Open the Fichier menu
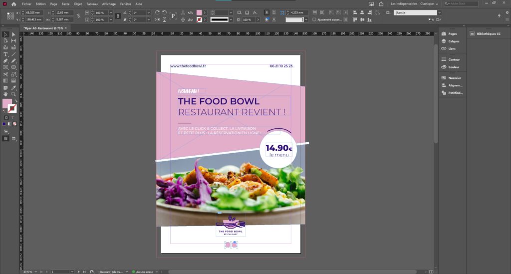 tap(26, 4)
